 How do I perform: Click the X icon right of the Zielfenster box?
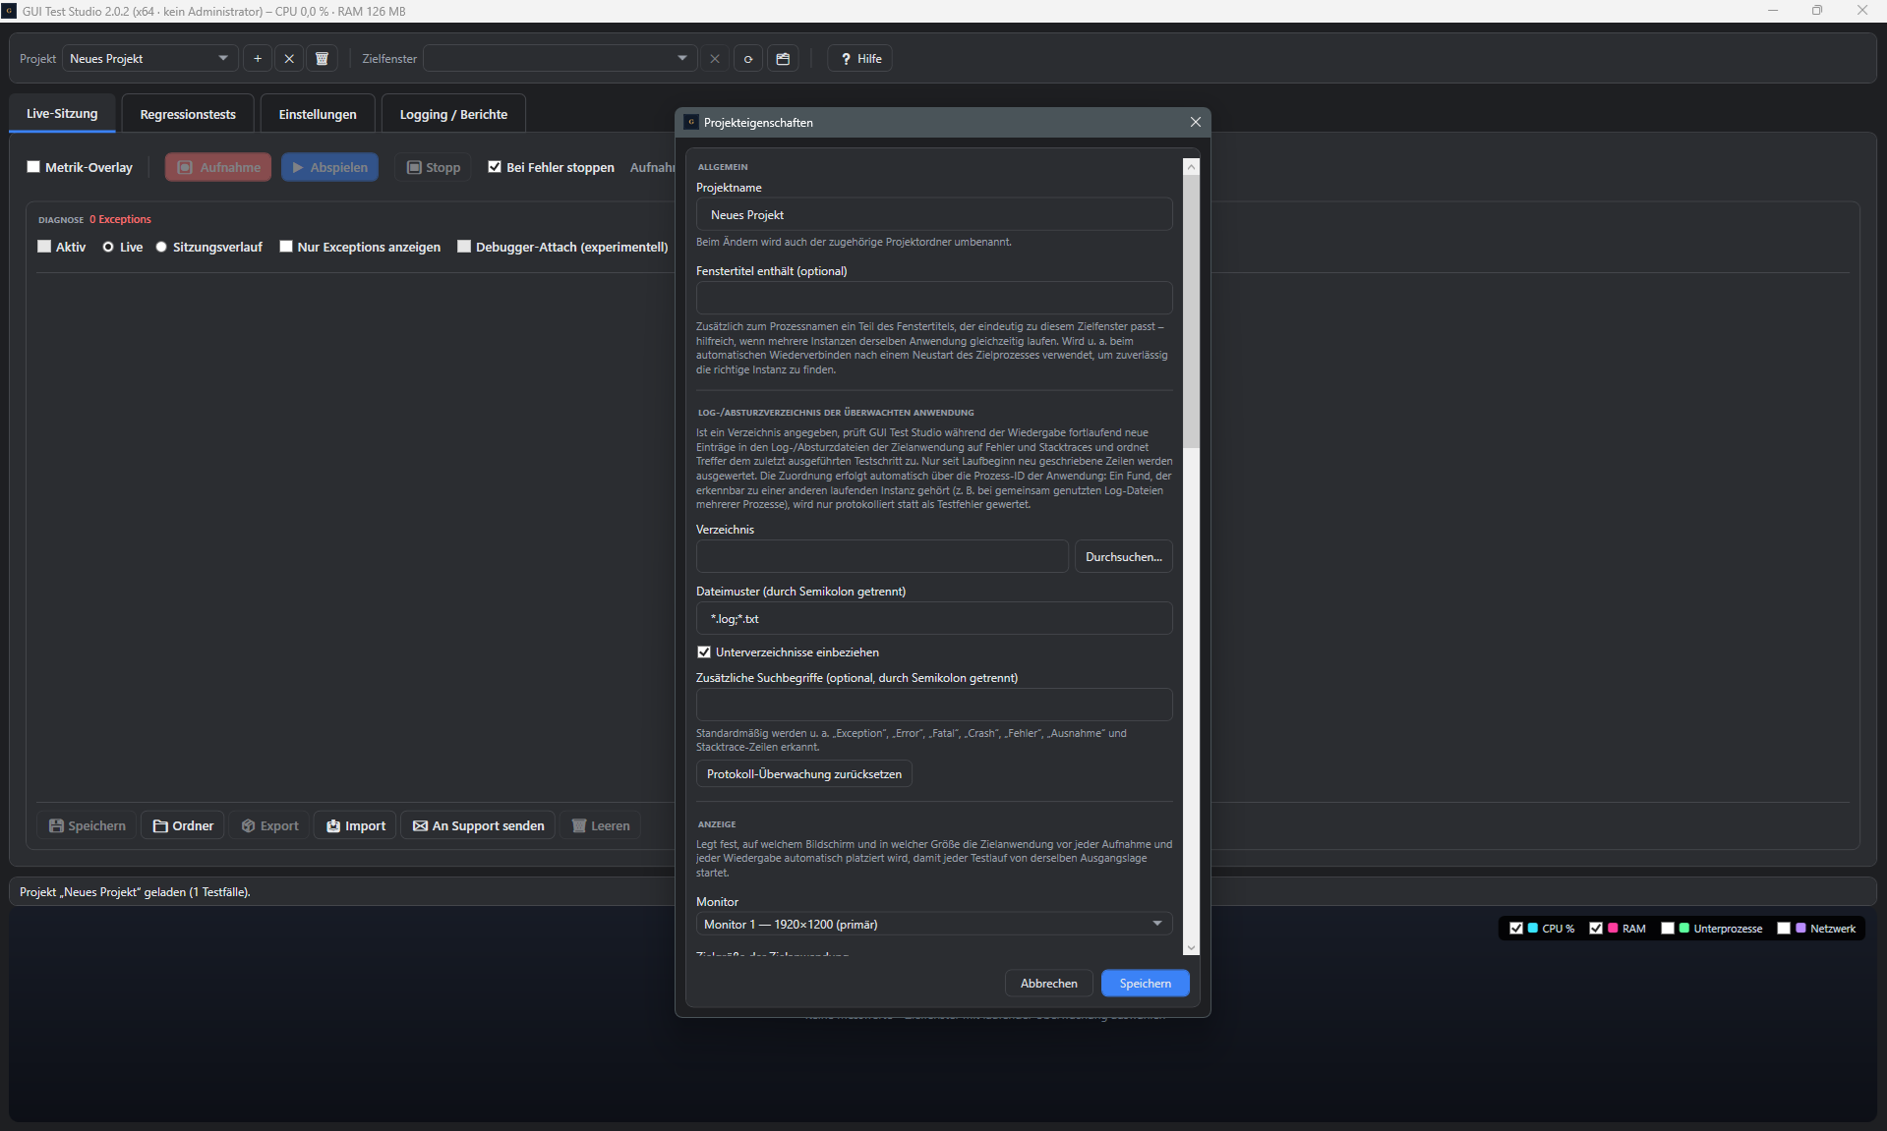pos(715,59)
